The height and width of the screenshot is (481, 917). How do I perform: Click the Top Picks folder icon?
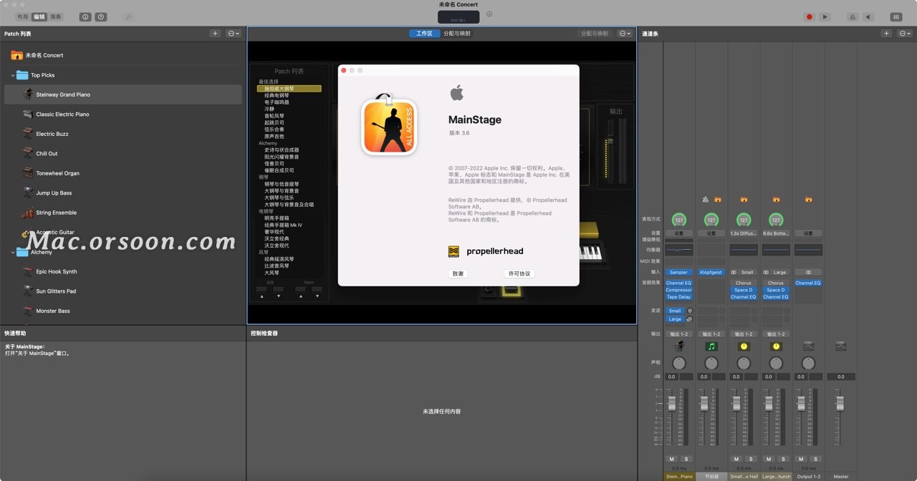point(23,75)
